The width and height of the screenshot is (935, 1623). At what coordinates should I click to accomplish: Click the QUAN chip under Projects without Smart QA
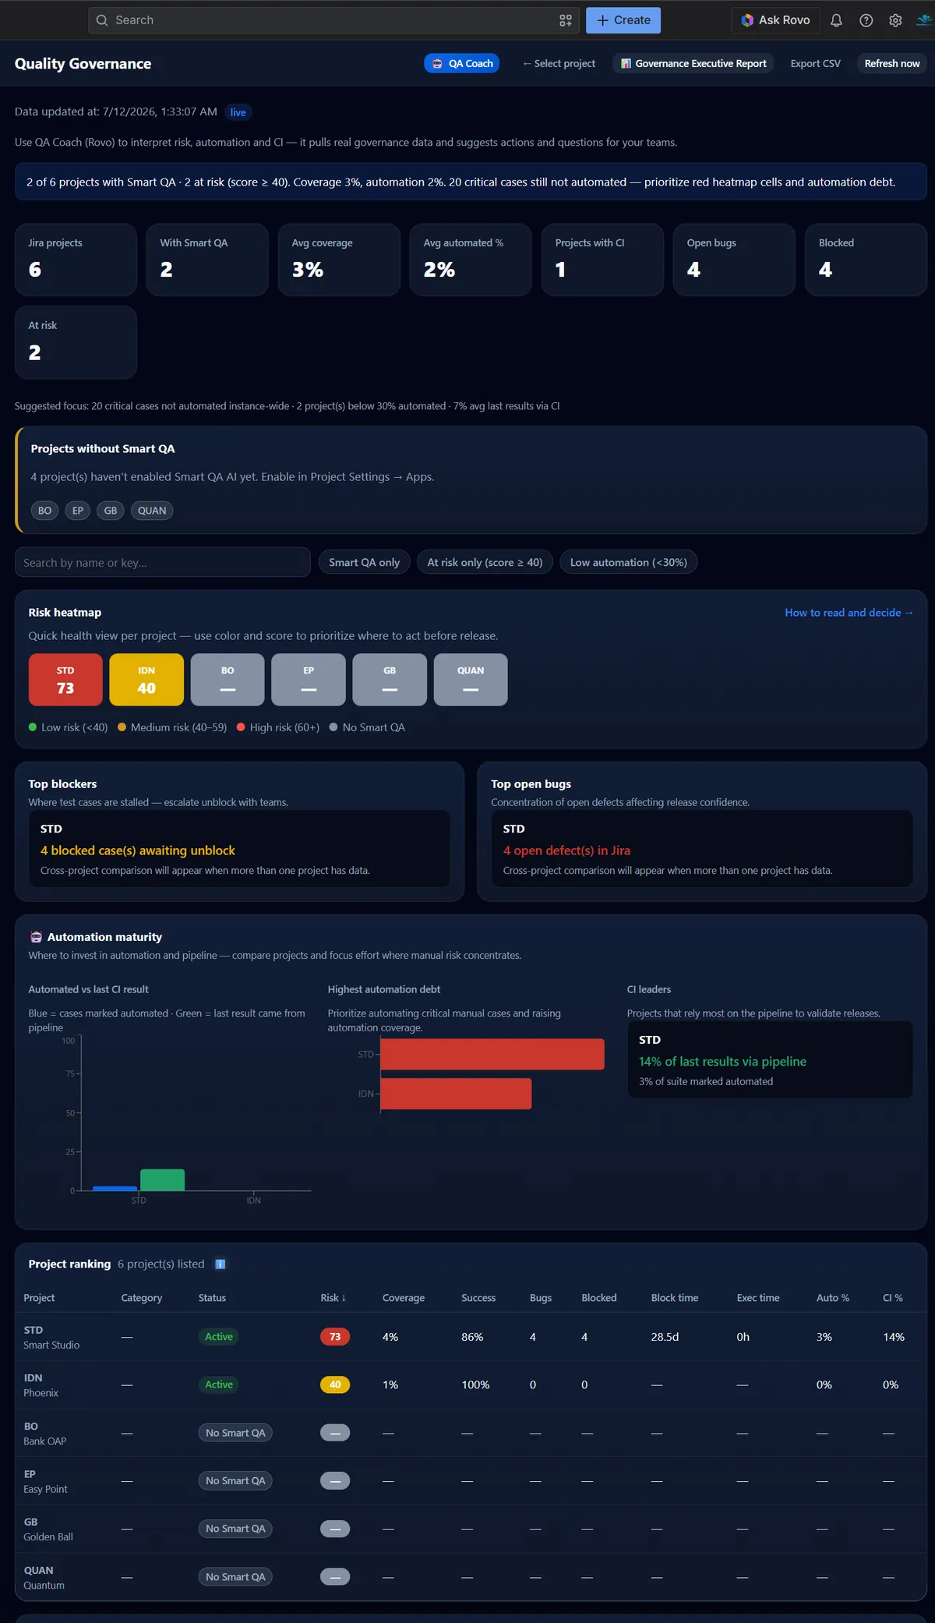pyautogui.click(x=152, y=511)
